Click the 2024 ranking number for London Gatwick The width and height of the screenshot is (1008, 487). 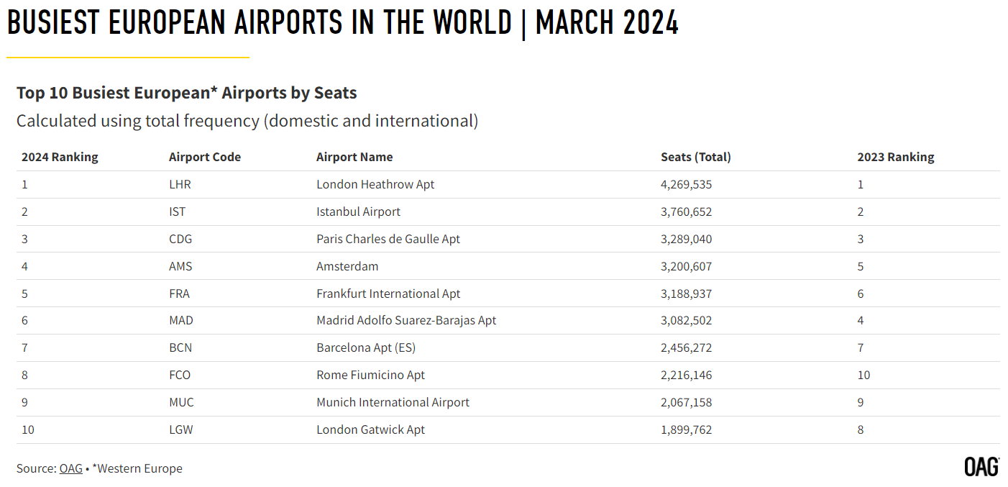pyautogui.click(x=27, y=429)
